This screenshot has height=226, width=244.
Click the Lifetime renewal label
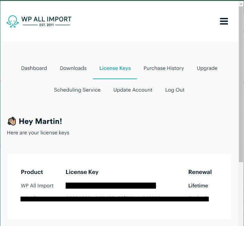[198, 185]
